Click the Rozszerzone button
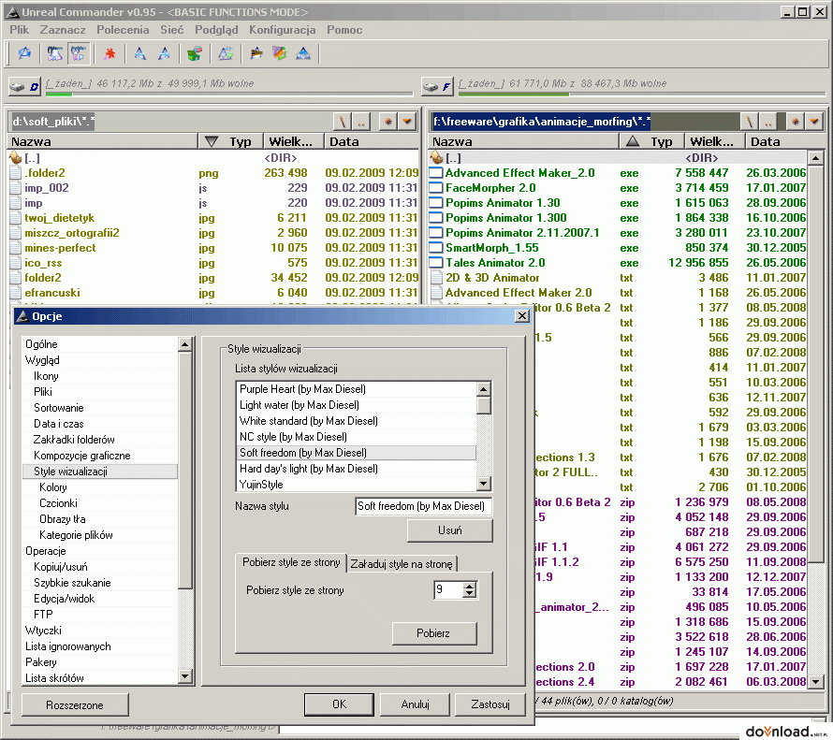Viewport: 833px width, 740px height. [75, 705]
